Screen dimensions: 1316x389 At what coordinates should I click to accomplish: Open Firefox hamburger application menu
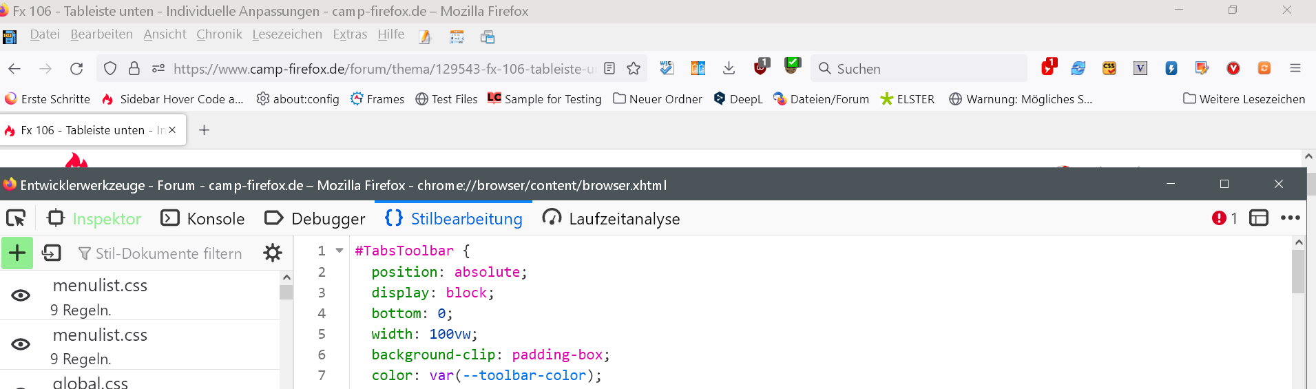click(x=1295, y=68)
